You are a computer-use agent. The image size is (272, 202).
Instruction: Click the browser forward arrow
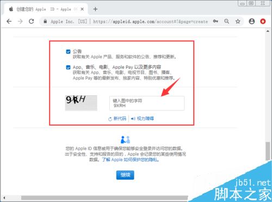[20, 21]
